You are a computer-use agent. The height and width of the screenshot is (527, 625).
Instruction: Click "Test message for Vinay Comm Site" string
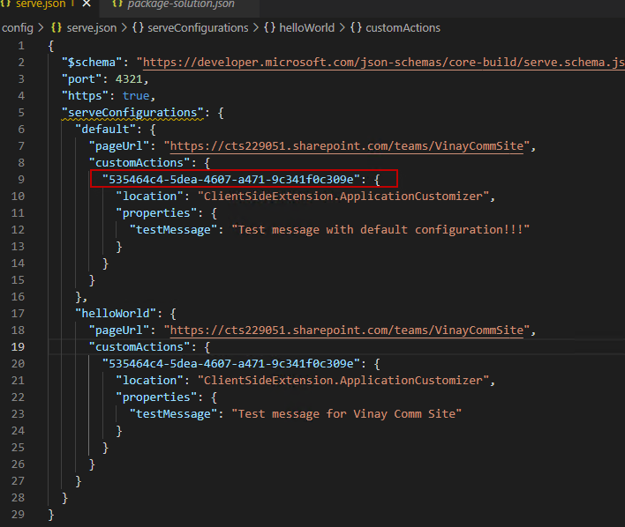[347, 414]
